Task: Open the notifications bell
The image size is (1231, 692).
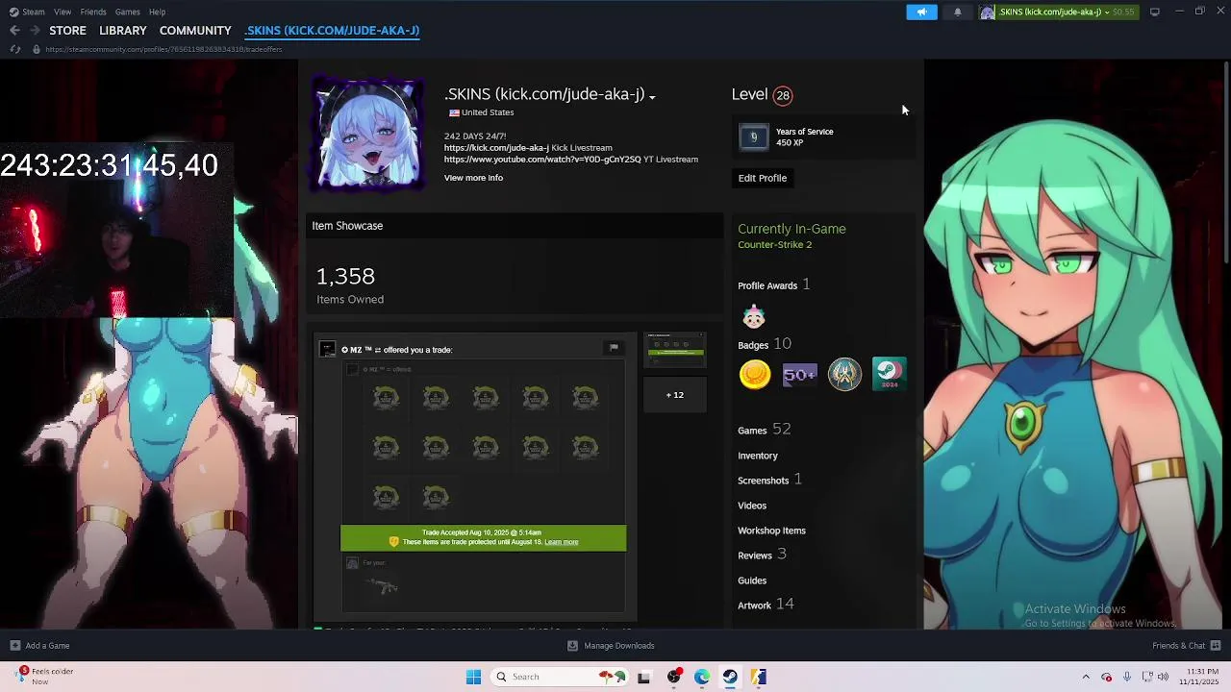Action: coord(957,12)
